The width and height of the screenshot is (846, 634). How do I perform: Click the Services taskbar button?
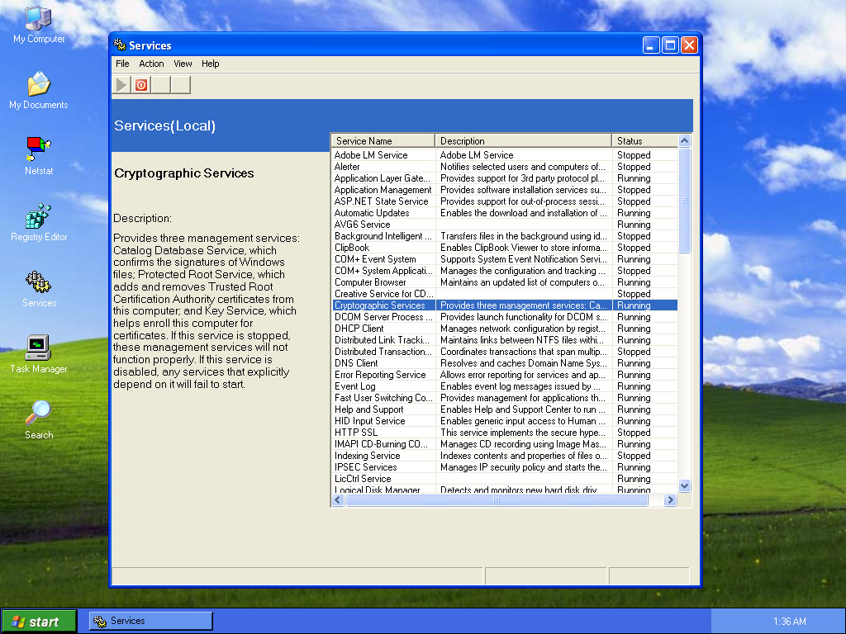tap(151, 621)
